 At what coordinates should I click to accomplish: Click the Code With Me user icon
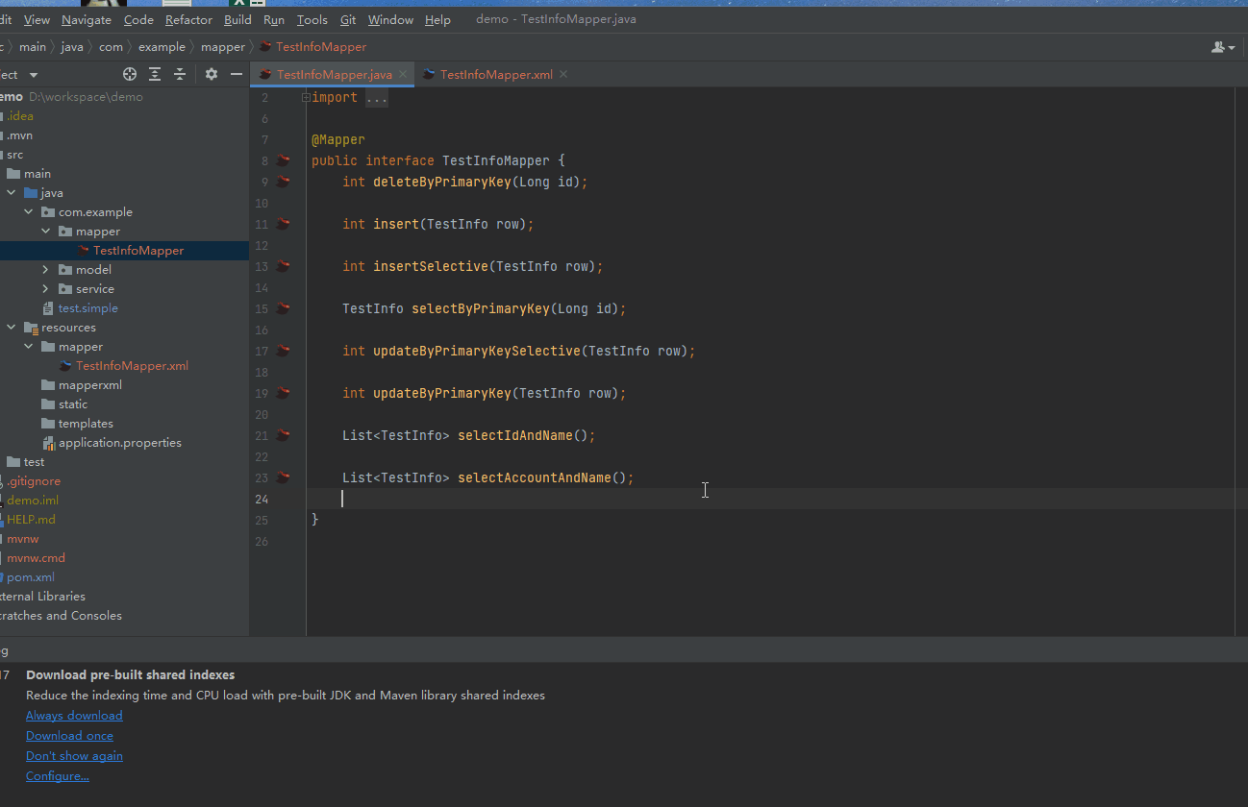[1216, 46]
